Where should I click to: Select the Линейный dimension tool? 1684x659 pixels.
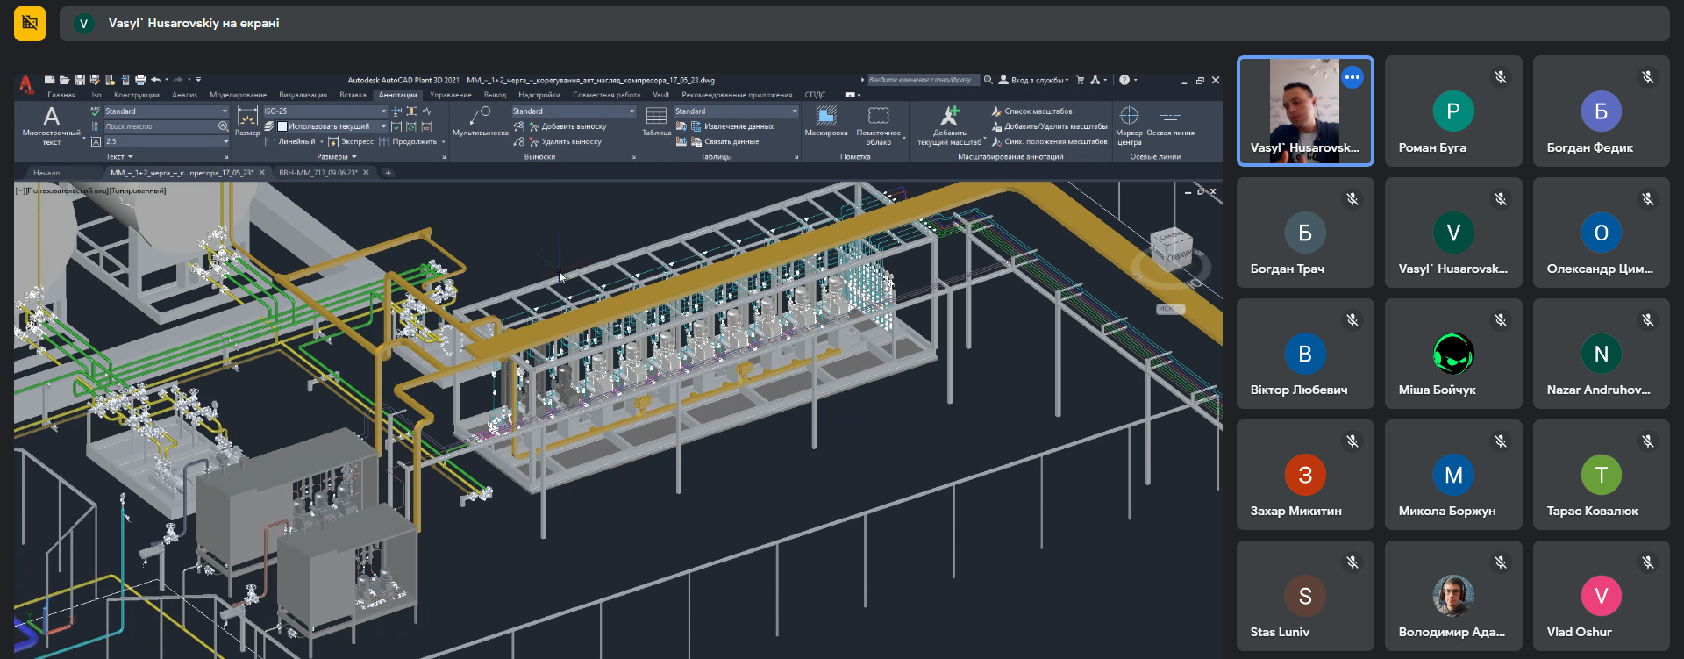(290, 141)
